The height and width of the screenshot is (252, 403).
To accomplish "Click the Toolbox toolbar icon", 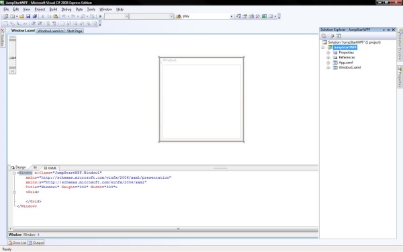I will coord(258,16).
